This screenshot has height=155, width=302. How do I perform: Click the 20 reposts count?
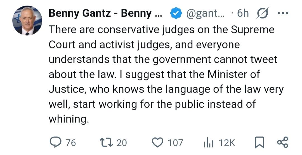pyautogui.click(x=121, y=143)
